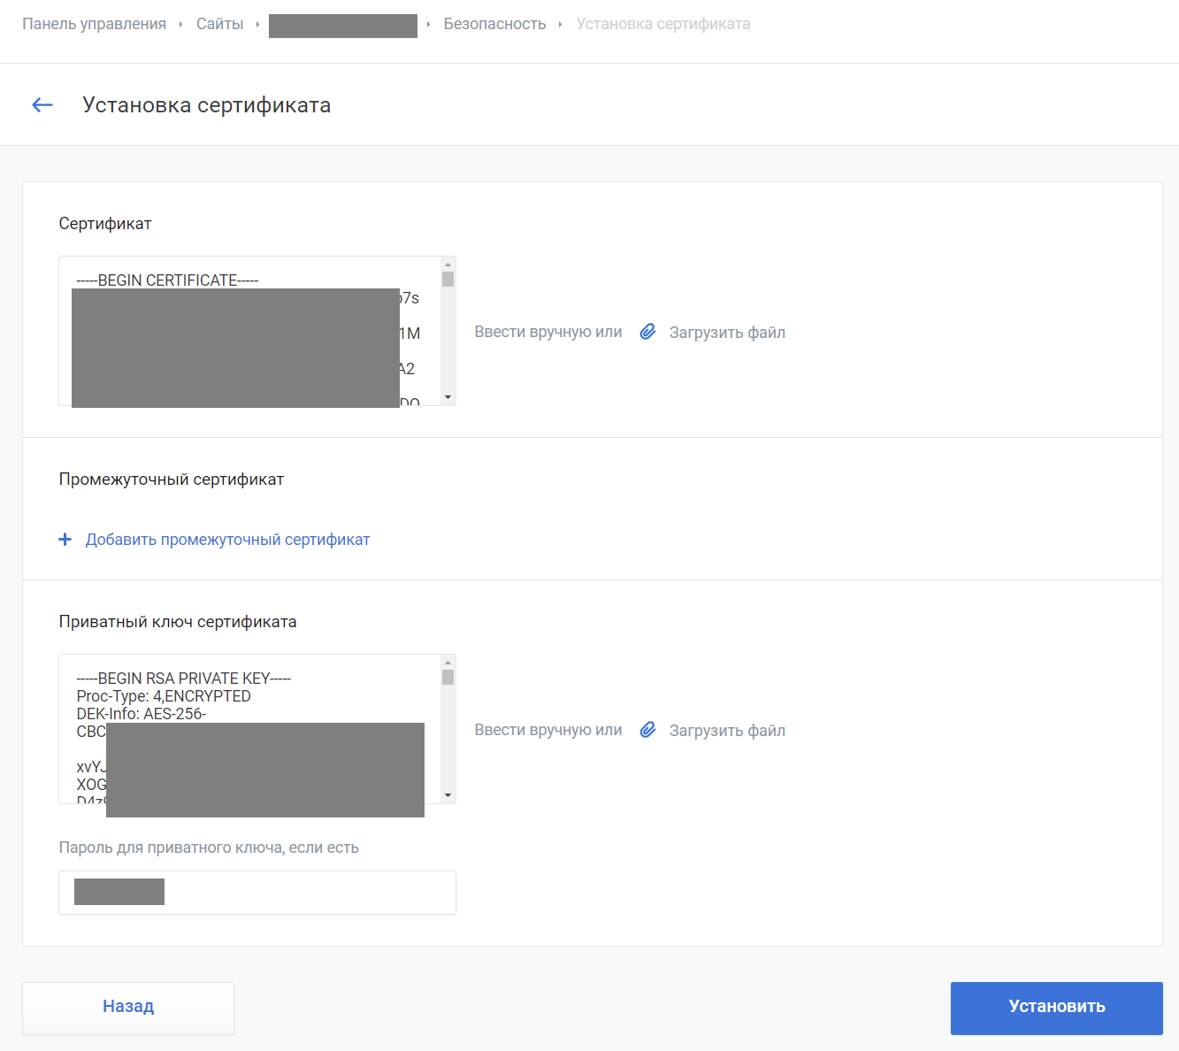Click Загрузить файл for the certificate
This screenshot has width=1179, height=1051.
pos(727,333)
